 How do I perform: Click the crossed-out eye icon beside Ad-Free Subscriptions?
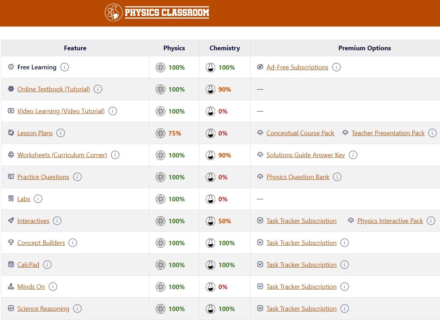260,67
